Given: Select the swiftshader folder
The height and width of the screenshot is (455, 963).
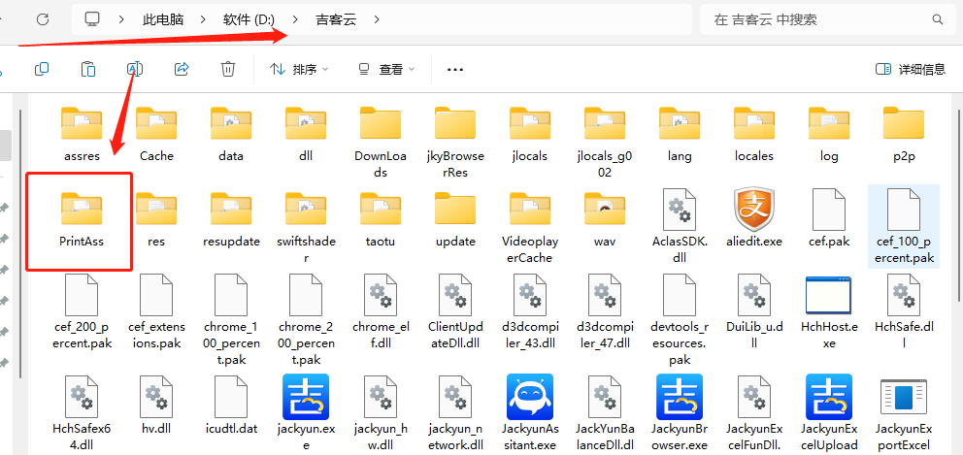Looking at the screenshot, I should [306, 227].
